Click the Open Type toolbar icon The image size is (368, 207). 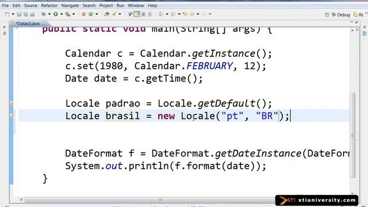(x=107, y=14)
